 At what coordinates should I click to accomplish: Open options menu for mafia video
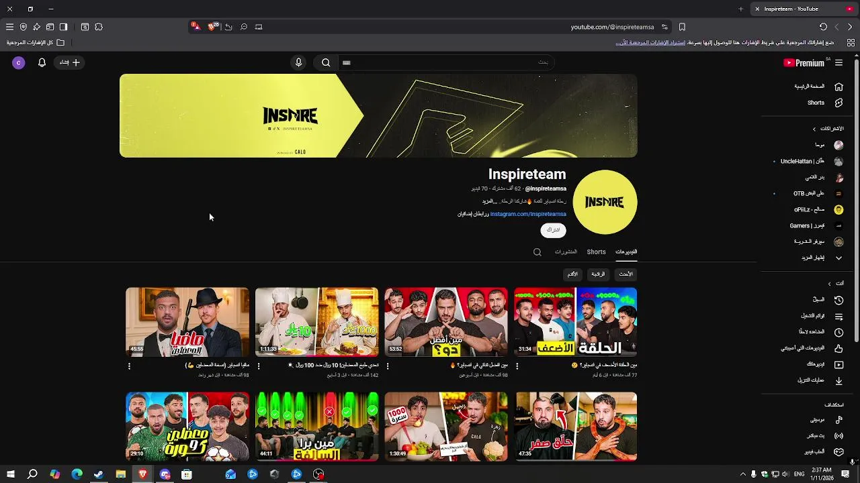coord(130,366)
